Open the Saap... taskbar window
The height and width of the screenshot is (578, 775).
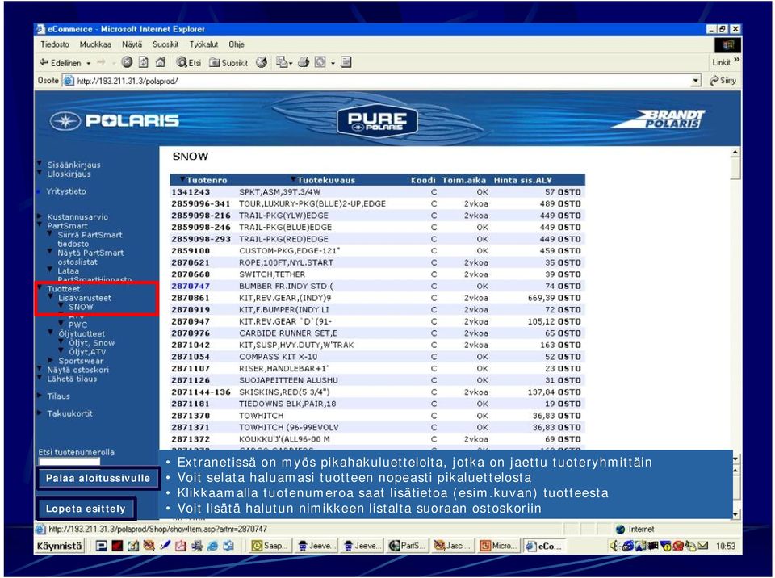(270, 546)
